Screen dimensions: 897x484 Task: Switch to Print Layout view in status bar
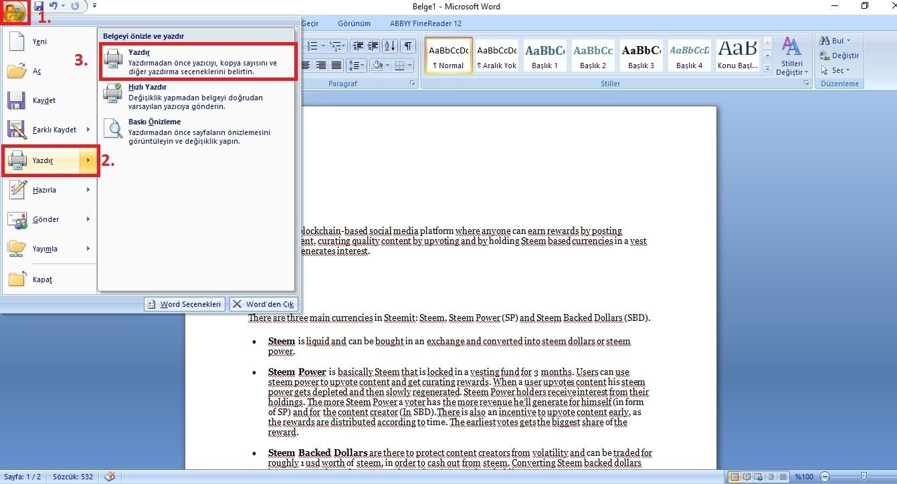(735, 477)
